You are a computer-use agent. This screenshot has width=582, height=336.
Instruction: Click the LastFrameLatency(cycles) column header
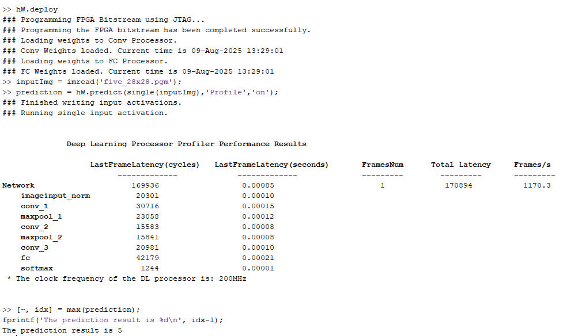click(x=145, y=165)
